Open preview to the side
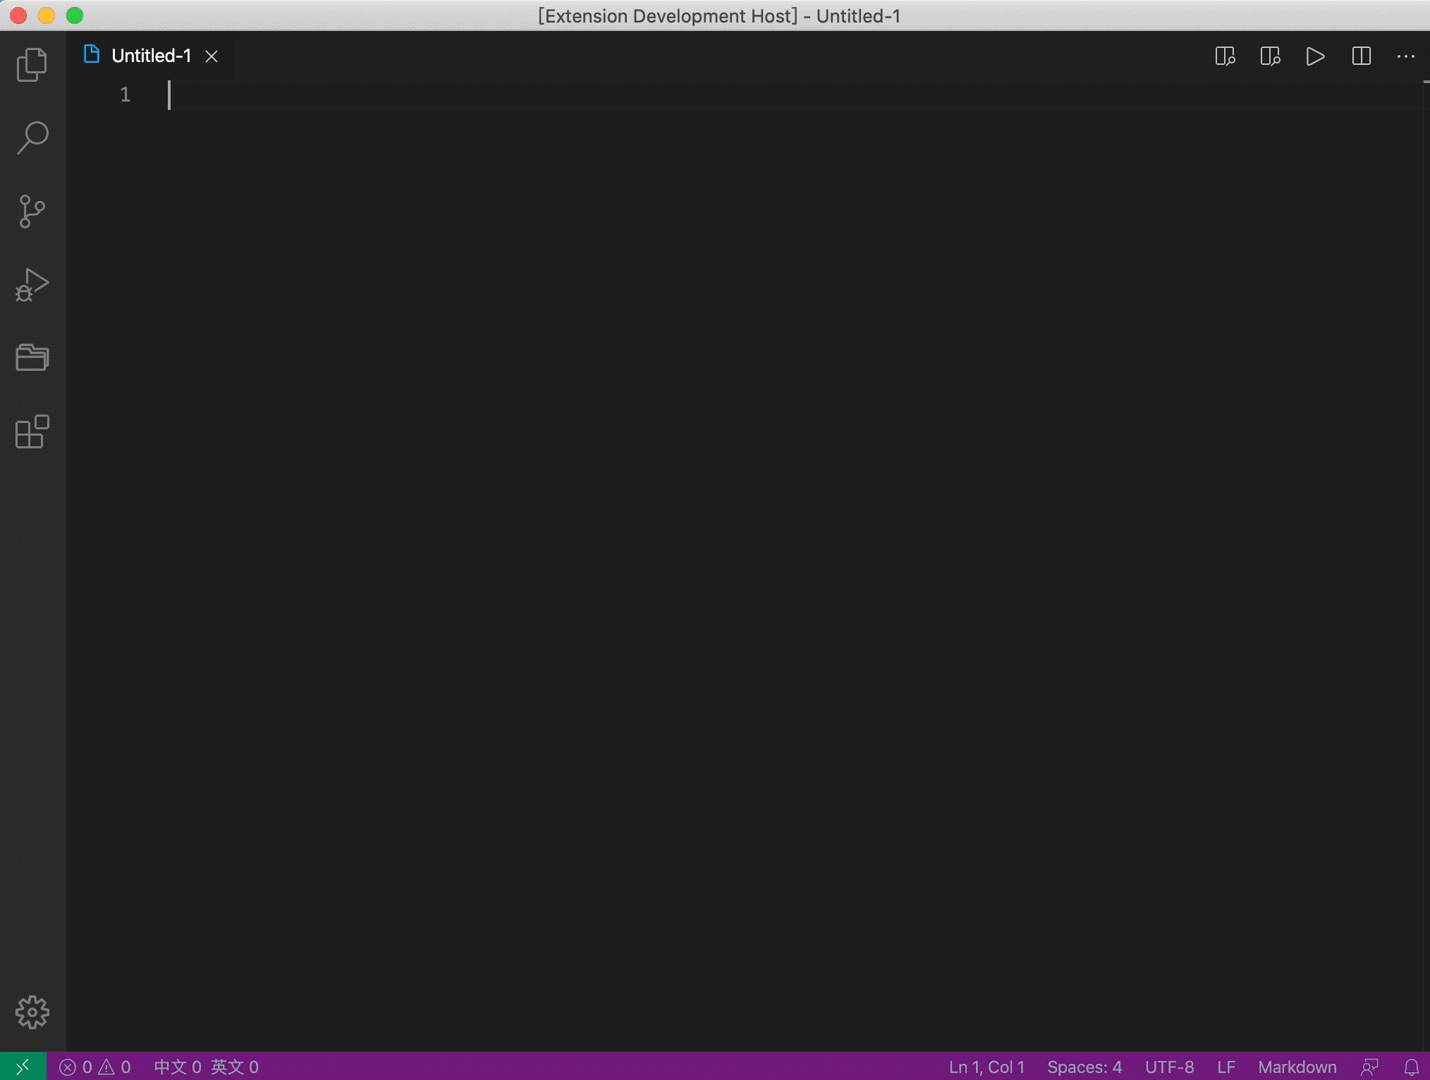1430x1080 pixels. [1270, 56]
